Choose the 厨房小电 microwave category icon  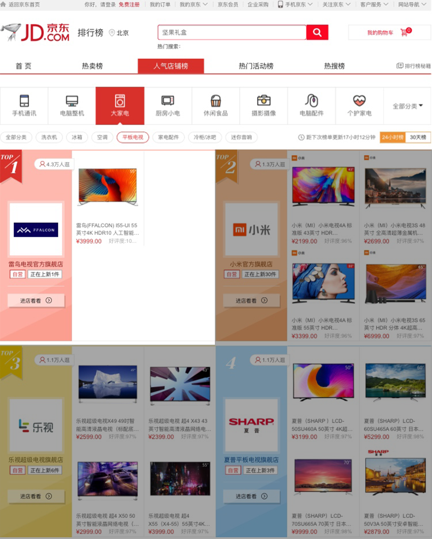point(168,101)
